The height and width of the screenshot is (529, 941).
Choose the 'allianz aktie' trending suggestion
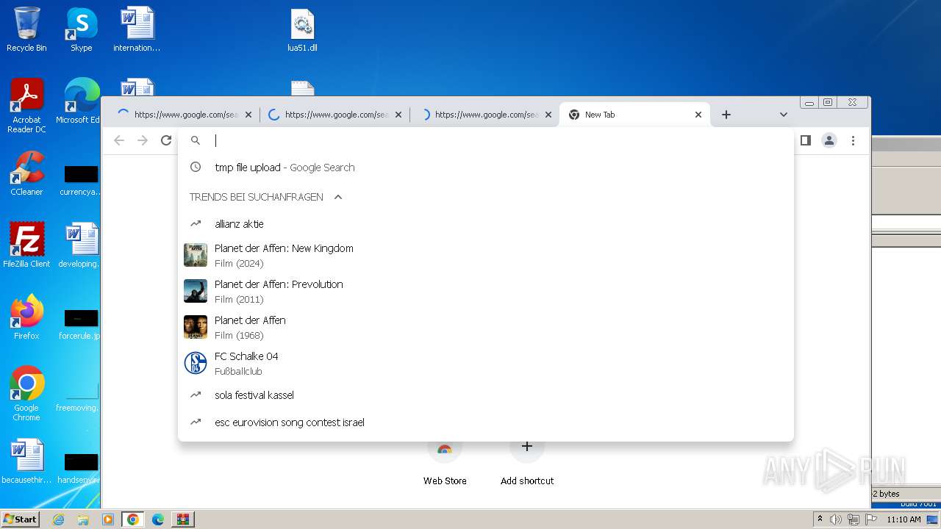click(x=485, y=224)
